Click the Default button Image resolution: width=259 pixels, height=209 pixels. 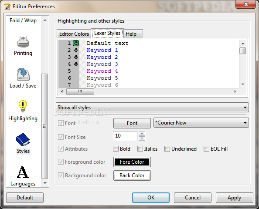[25, 198]
